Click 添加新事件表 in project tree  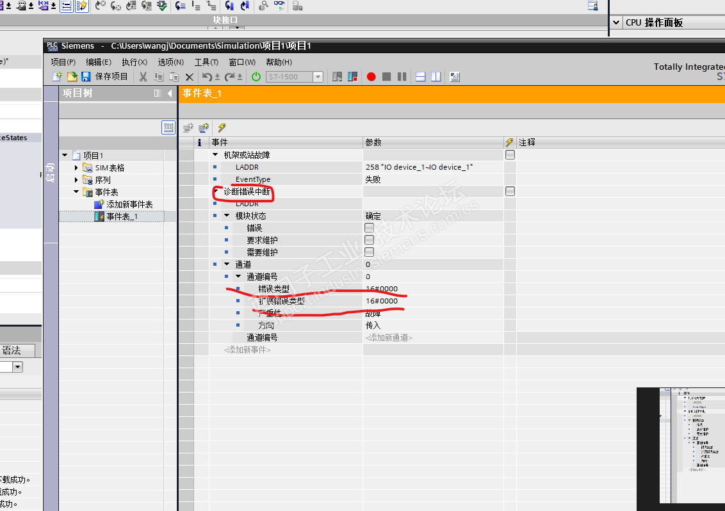129,204
